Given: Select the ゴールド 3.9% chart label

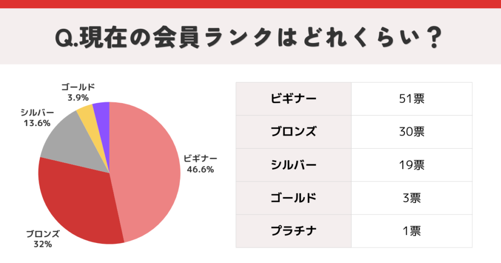Looking at the screenshot, I should coord(78,92).
